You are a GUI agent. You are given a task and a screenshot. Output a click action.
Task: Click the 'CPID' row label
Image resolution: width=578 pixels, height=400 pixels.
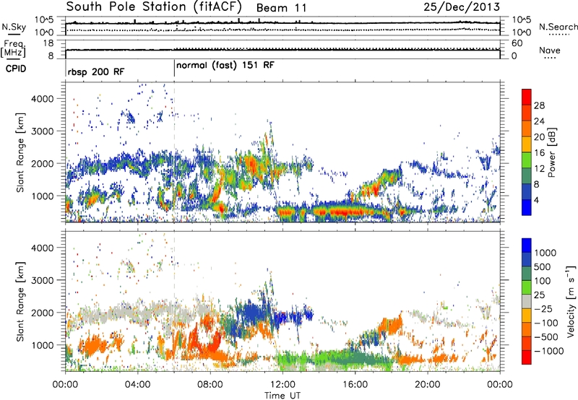click(16, 69)
